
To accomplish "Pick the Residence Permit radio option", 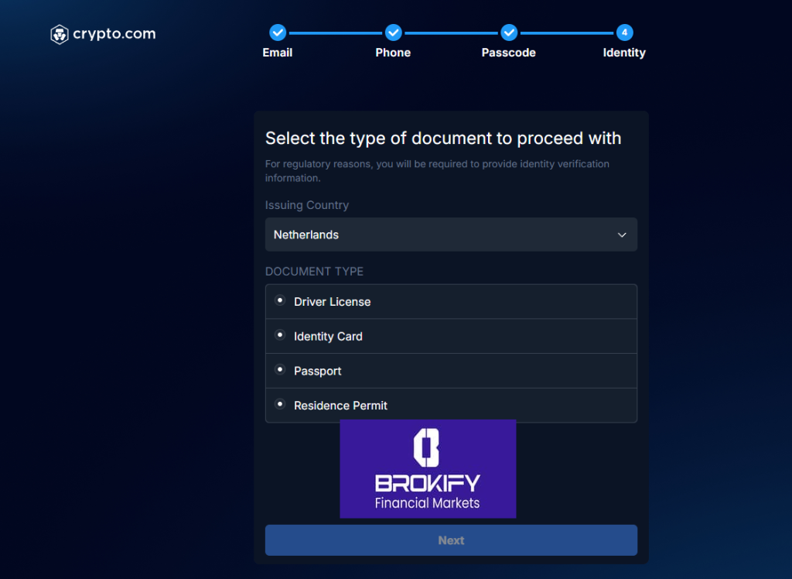I will (280, 404).
